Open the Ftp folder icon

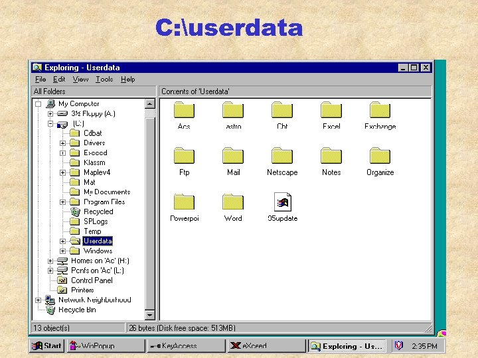tap(184, 156)
